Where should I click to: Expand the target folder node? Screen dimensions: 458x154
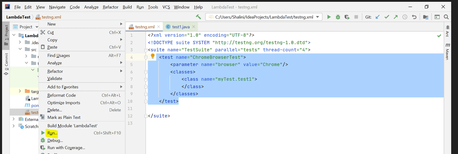20,91
